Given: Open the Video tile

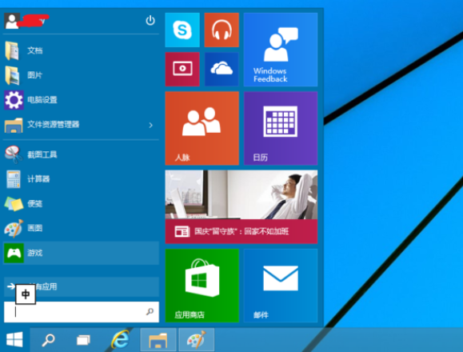Looking at the screenshot, I should pyautogui.click(x=182, y=69).
